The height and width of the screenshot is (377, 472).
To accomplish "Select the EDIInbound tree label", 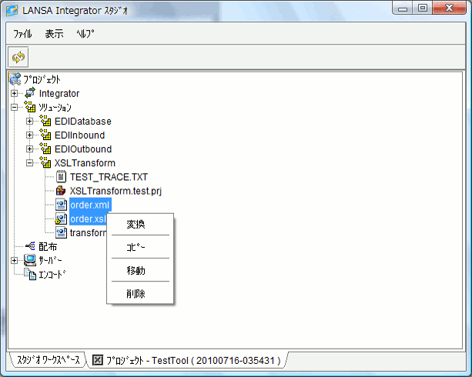I will (x=80, y=135).
